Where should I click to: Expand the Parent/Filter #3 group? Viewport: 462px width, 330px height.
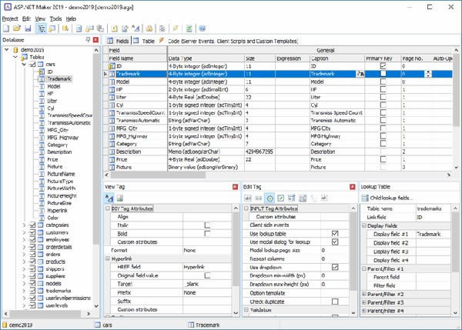click(x=364, y=302)
